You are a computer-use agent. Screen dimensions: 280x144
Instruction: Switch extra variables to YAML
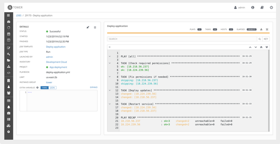[44, 88]
